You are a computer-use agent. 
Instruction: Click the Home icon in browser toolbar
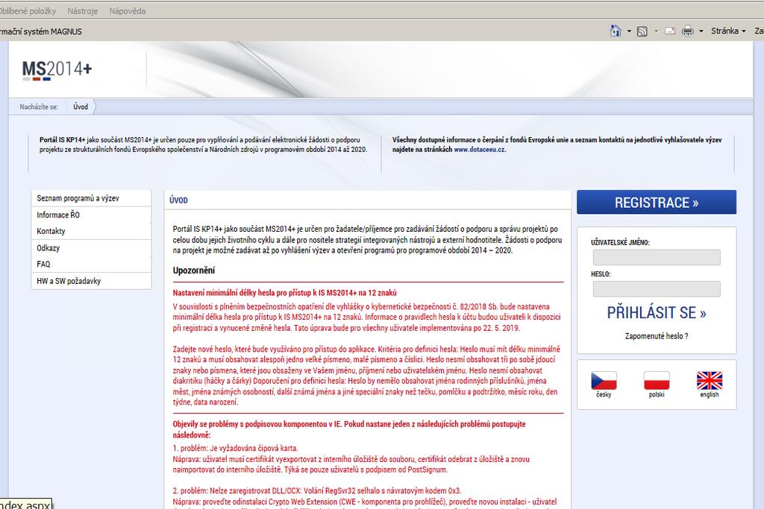616,31
